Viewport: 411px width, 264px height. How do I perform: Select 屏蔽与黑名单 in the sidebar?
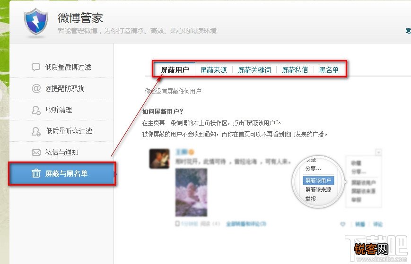point(62,173)
